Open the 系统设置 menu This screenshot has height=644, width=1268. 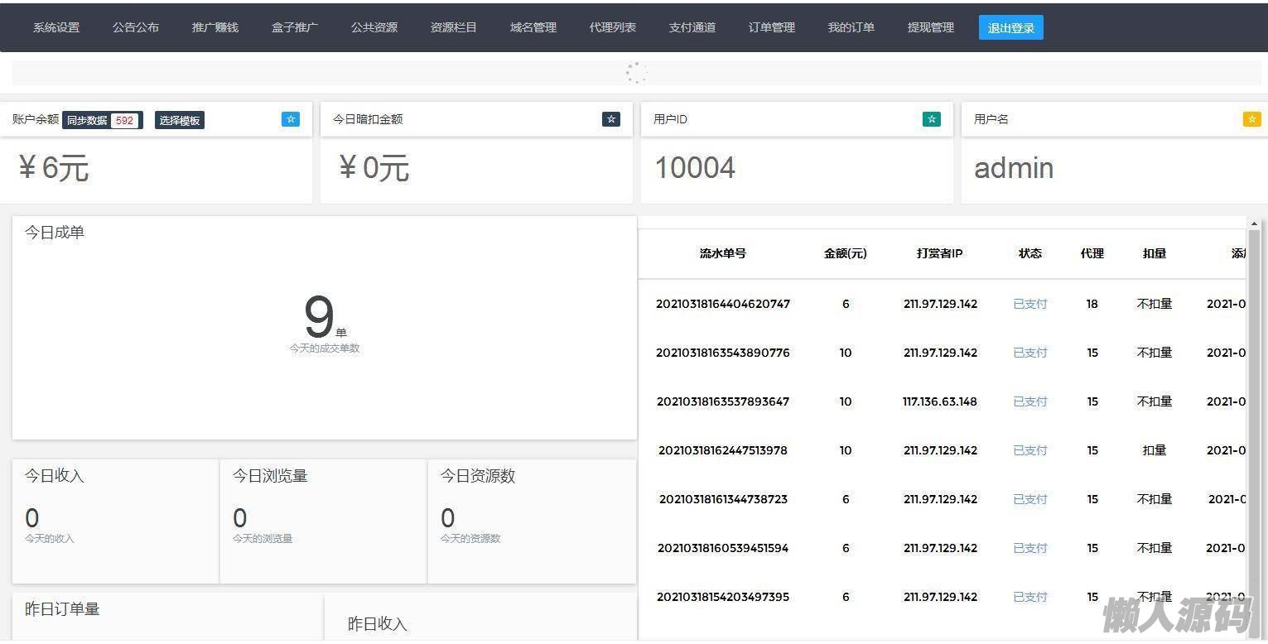click(56, 27)
